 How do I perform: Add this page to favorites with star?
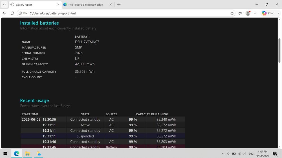point(232,13)
